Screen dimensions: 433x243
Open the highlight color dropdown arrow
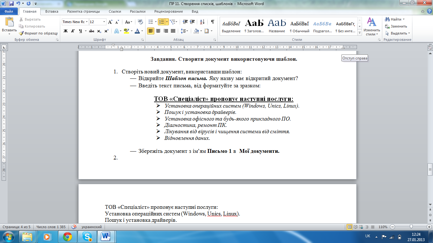(x=131, y=31)
